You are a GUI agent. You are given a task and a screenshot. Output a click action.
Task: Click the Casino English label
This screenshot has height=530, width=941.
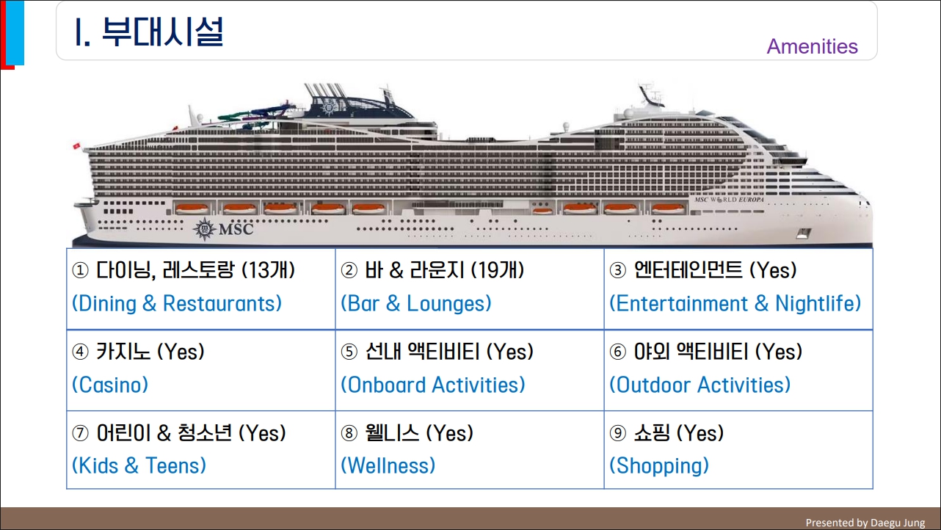click(x=110, y=385)
